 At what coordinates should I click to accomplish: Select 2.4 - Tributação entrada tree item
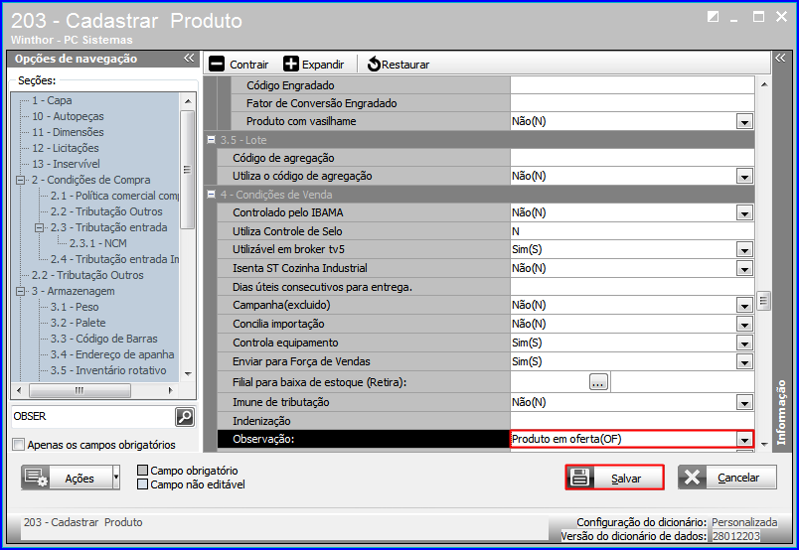[114, 259]
